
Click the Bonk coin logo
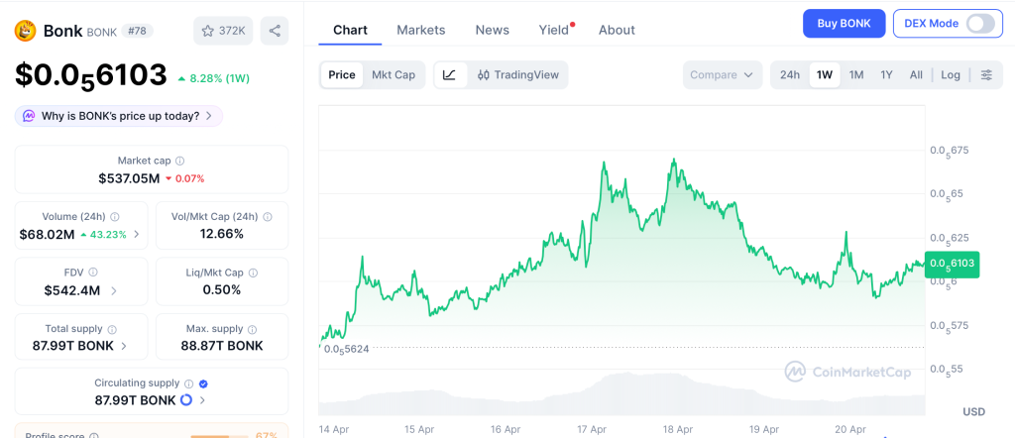tap(25, 31)
